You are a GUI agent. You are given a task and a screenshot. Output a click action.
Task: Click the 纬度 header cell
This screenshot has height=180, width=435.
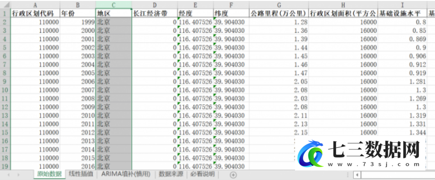click(231, 13)
